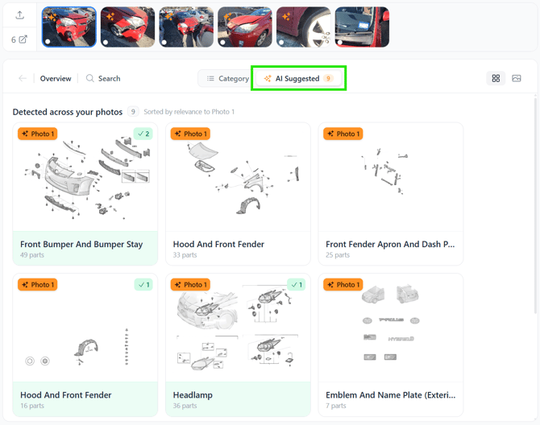Select the wheel close-up photo thumbnail
The image size is (540, 425).
tap(303, 27)
